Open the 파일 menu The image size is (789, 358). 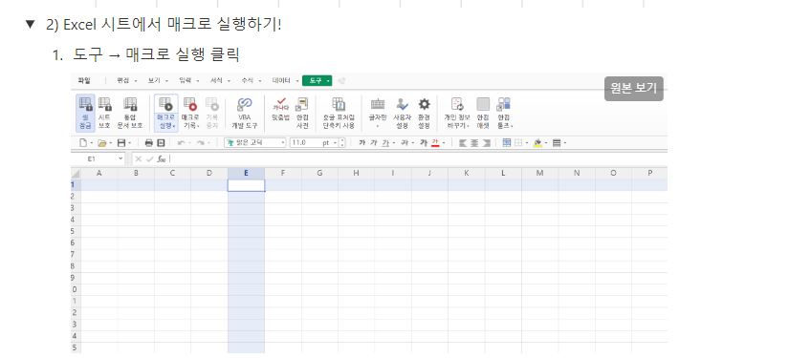pyautogui.click(x=84, y=80)
